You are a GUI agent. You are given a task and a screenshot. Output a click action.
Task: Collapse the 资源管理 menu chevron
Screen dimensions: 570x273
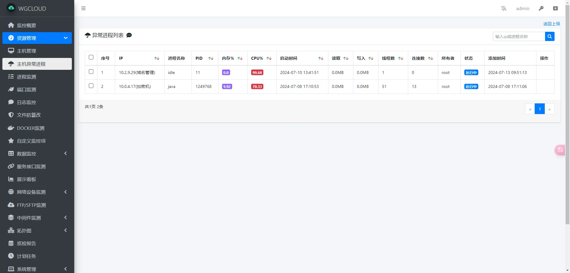(66, 38)
